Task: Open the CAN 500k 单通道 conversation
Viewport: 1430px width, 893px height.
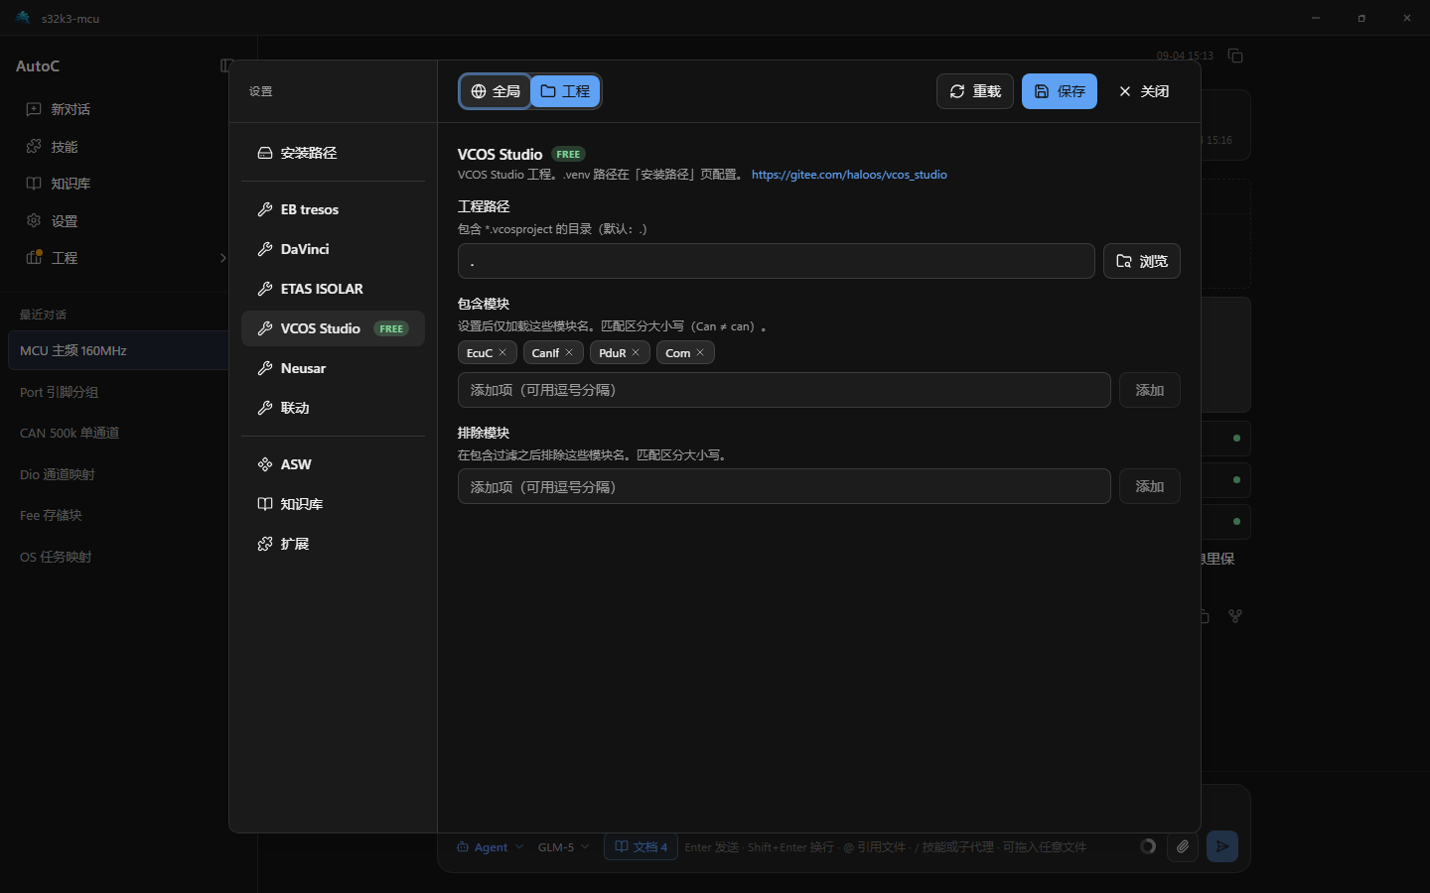Action: pyautogui.click(x=118, y=433)
